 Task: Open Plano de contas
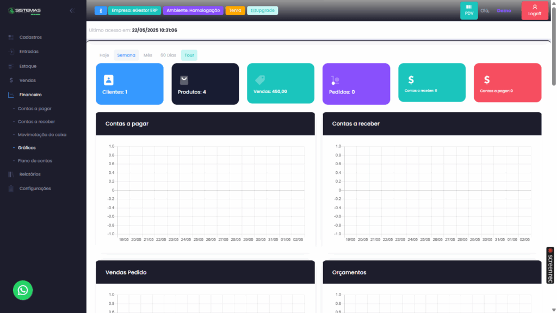click(35, 161)
